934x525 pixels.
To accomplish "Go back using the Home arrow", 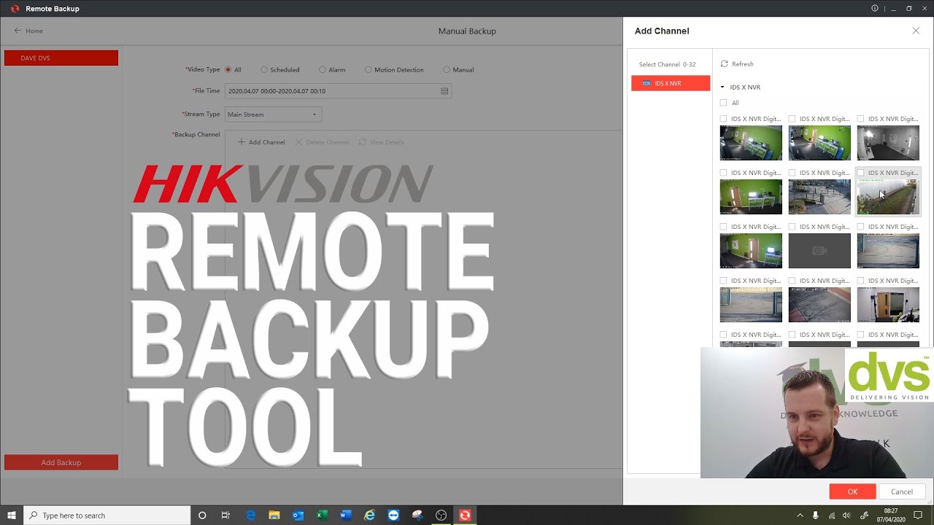I will (18, 31).
